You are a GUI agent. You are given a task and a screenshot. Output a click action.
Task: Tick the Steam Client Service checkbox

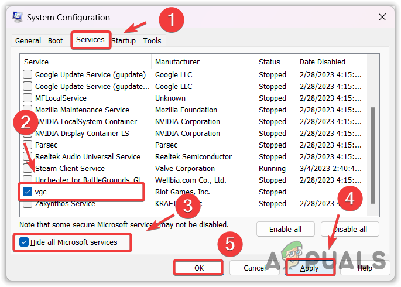(28, 168)
